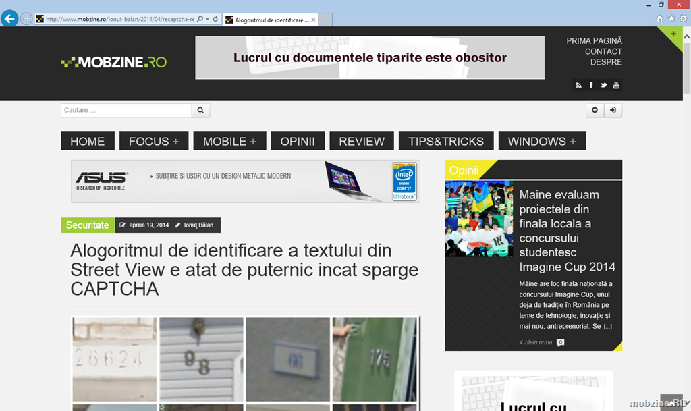The image size is (691, 411).
Task: Click inside the Cautare search field
Action: point(126,110)
